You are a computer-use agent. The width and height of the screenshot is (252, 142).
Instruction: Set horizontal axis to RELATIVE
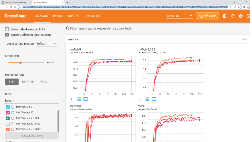(28, 82)
